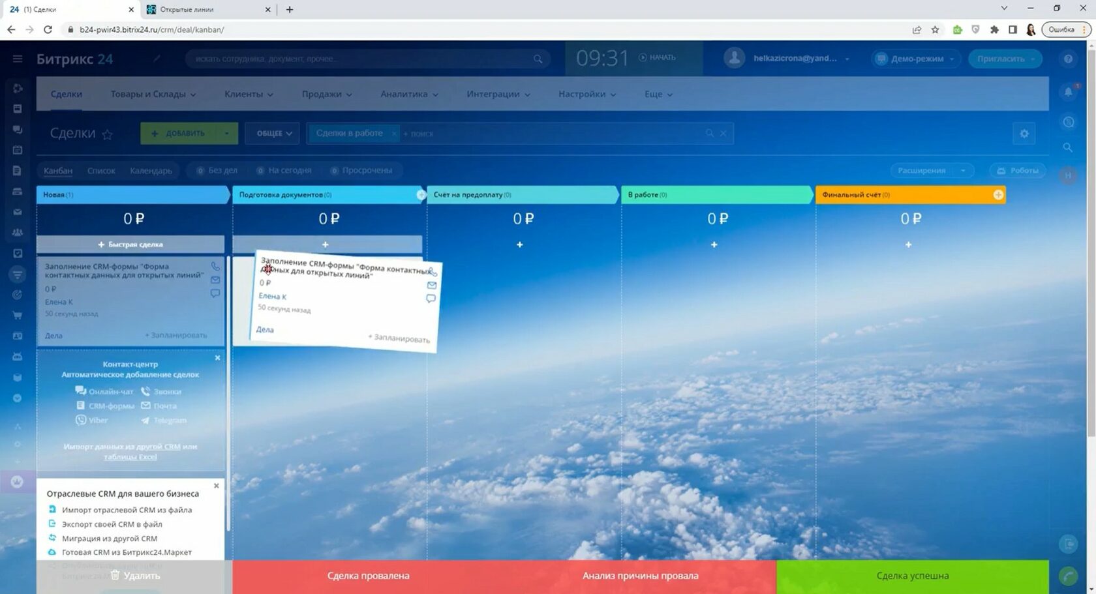Viewport: 1096px width, 594px height.
Task: Bookmark this page with the address bar star
Action: tap(935, 29)
